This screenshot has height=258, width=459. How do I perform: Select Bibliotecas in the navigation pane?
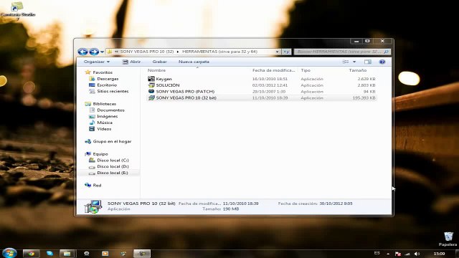104,104
